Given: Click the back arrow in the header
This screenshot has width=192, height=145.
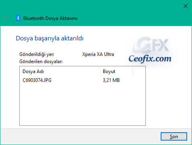Looking at the screenshot, I should (x=6, y=18).
